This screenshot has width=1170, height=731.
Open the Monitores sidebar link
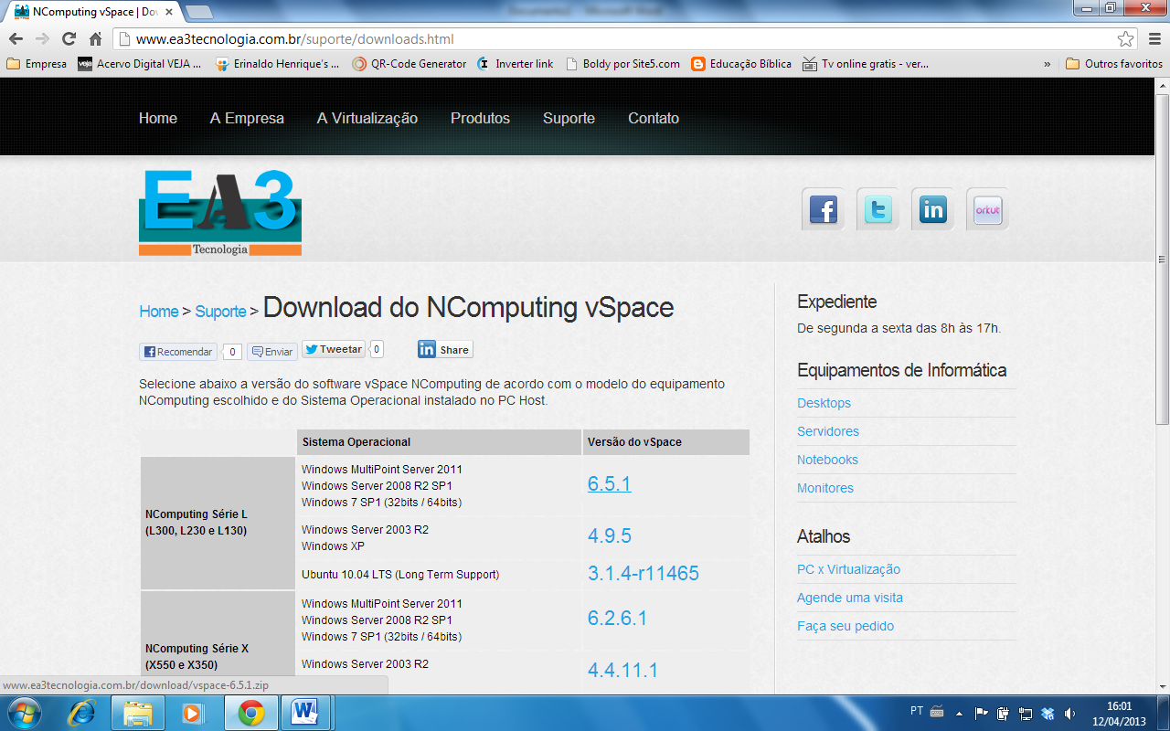pyautogui.click(x=825, y=488)
